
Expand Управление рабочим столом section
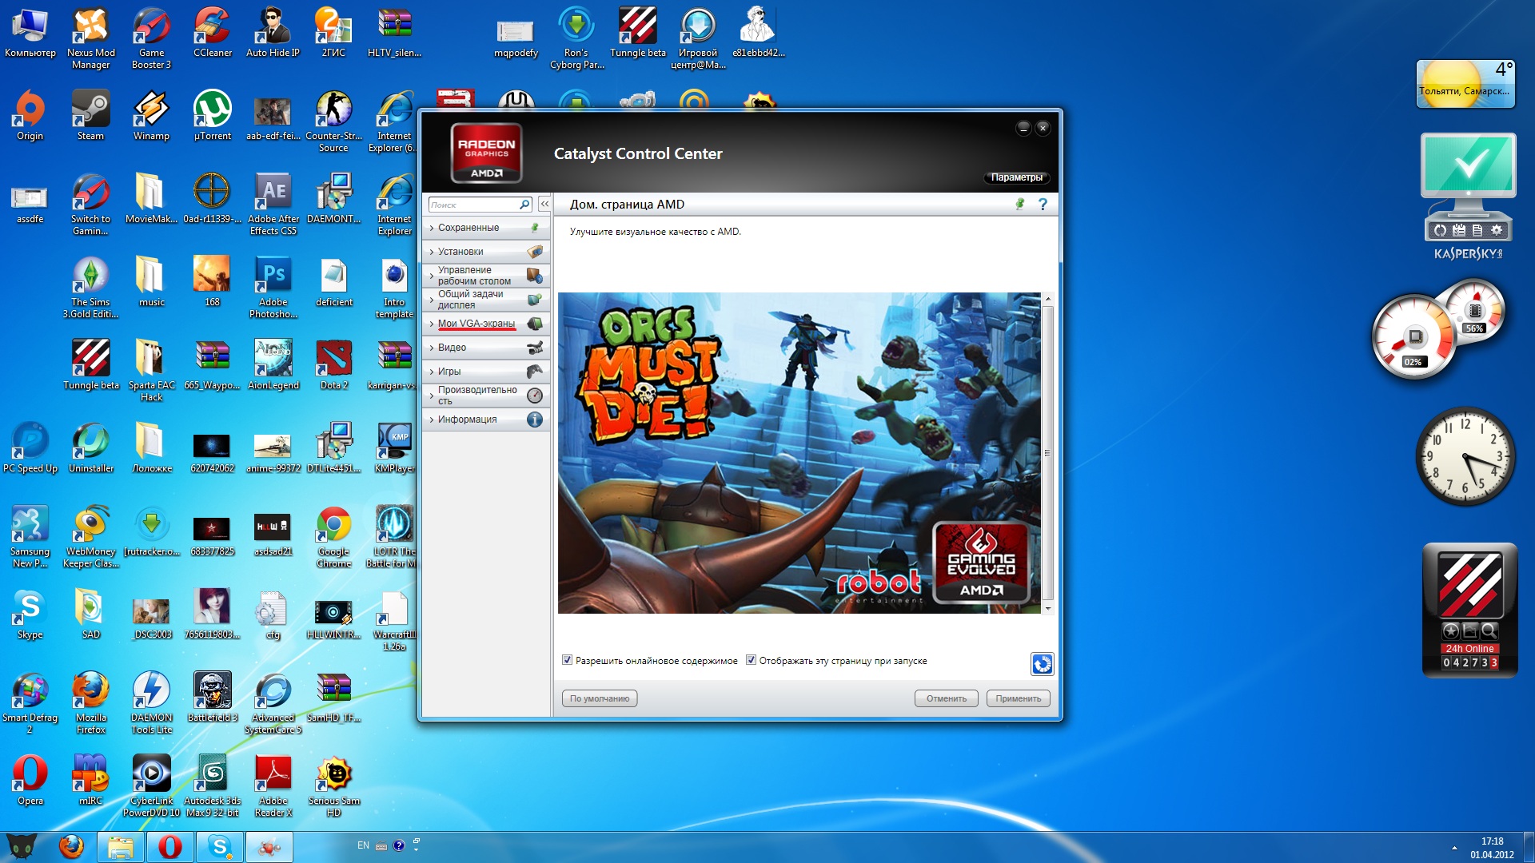click(x=473, y=276)
